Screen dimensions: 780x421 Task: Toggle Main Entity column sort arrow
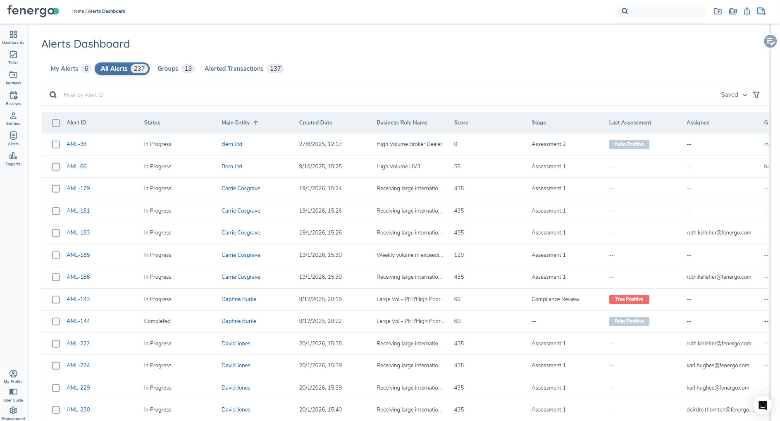click(256, 122)
